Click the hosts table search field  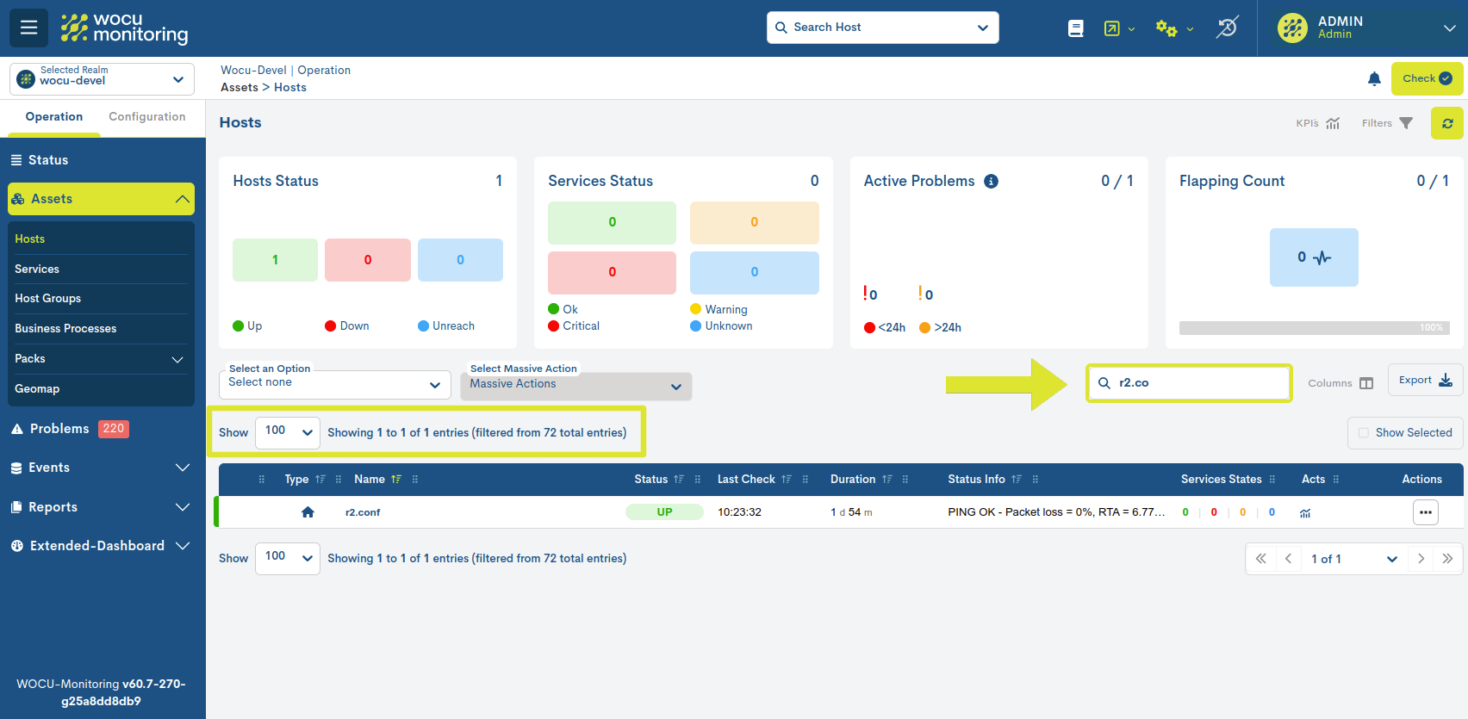[x=1189, y=383]
